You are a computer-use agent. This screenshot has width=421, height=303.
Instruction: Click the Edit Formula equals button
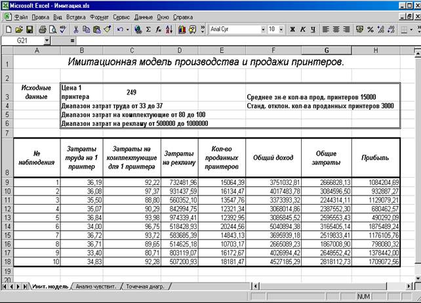[x=72, y=41]
